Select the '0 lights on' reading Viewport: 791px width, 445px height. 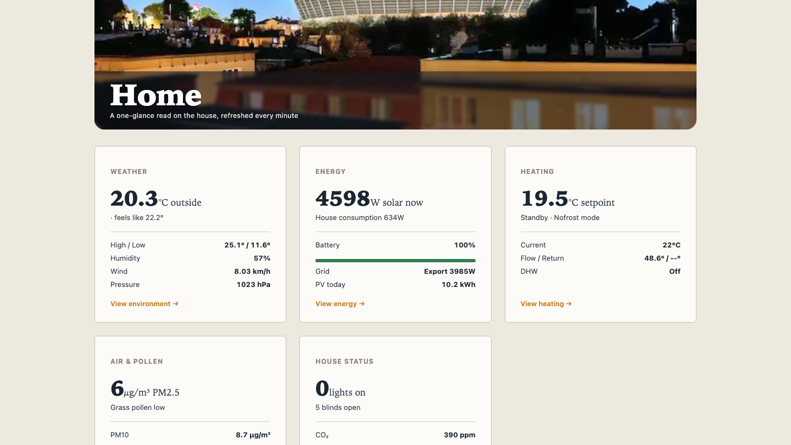coord(341,388)
